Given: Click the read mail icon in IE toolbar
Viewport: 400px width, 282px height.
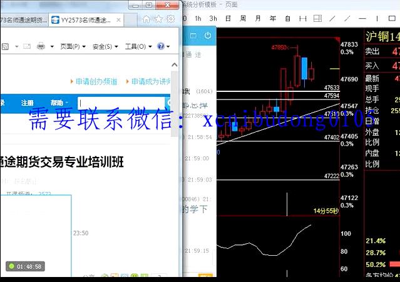Looking at the screenshot, I should (27, 46).
